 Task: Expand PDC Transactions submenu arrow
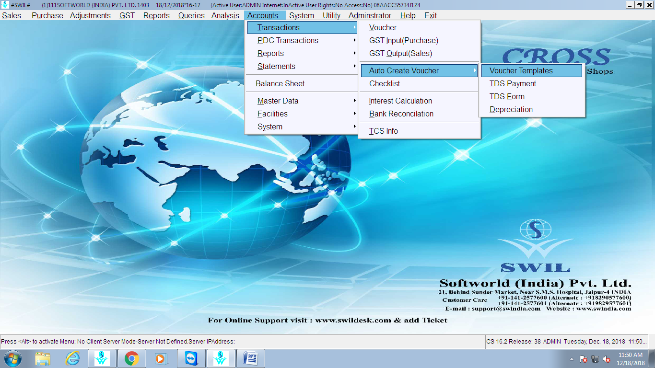coord(355,41)
